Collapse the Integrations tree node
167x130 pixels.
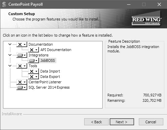click(10, 55)
